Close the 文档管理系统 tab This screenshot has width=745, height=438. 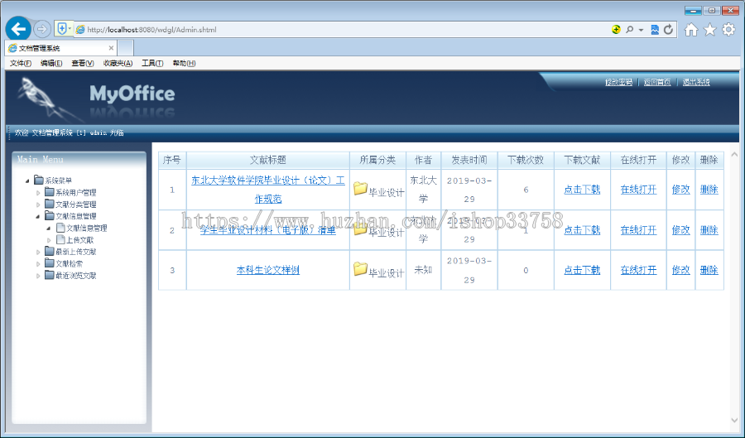[111, 48]
